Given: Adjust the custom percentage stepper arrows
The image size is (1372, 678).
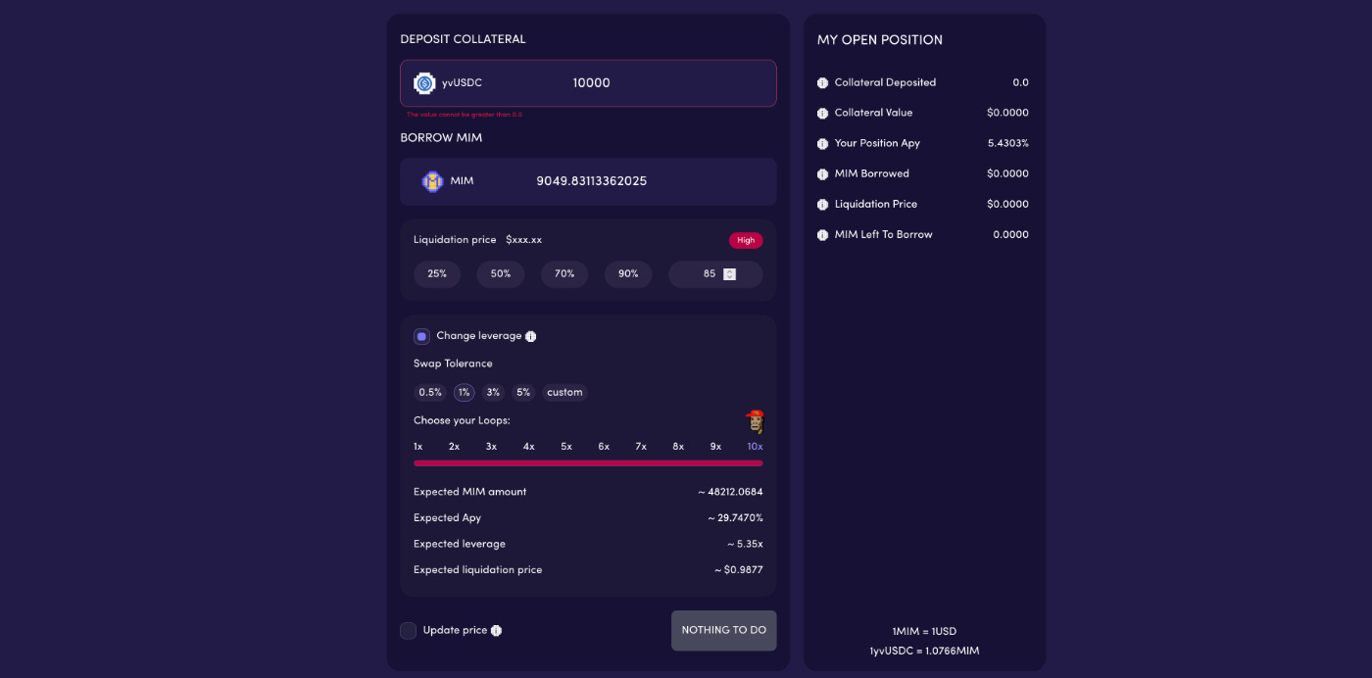Looking at the screenshot, I should pyautogui.click(x=729, y=274).
